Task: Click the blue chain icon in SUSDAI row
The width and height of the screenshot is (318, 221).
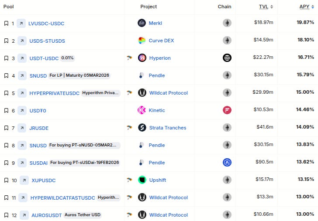Action: (227, 162)
